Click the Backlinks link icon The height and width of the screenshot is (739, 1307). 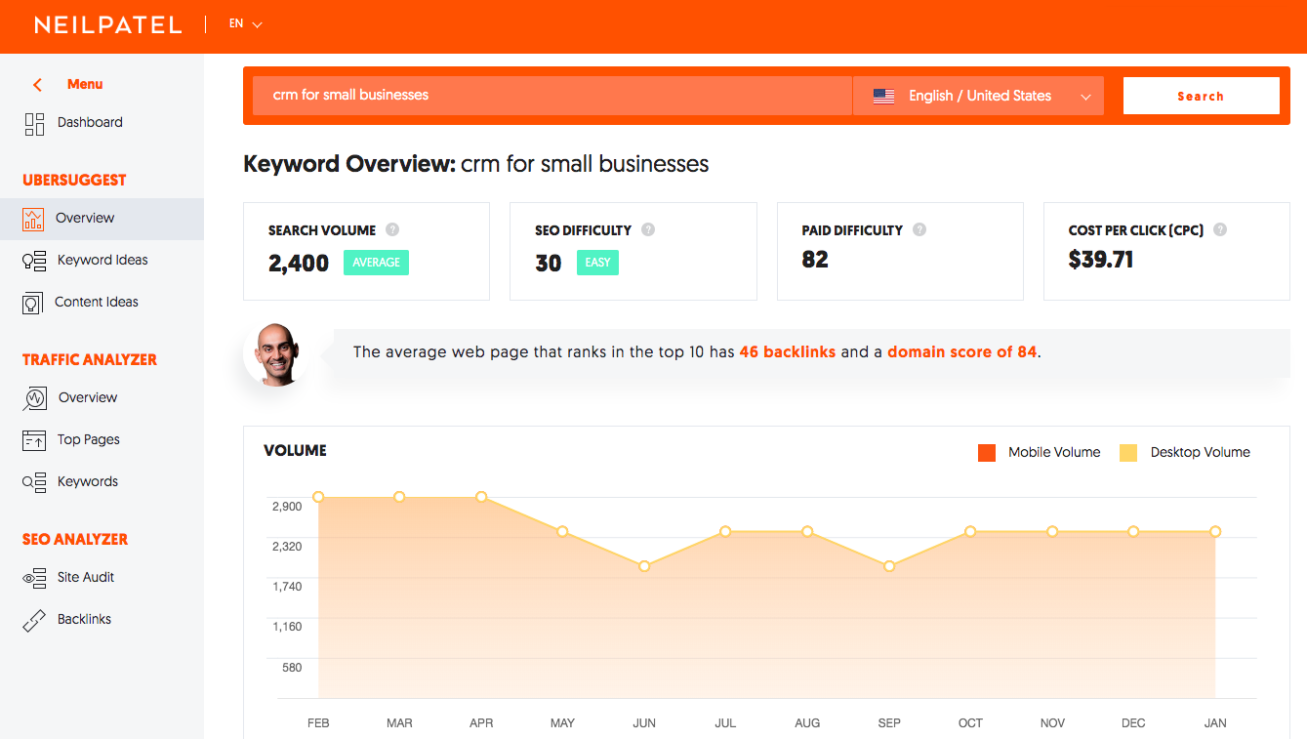[x=34, y=620]
